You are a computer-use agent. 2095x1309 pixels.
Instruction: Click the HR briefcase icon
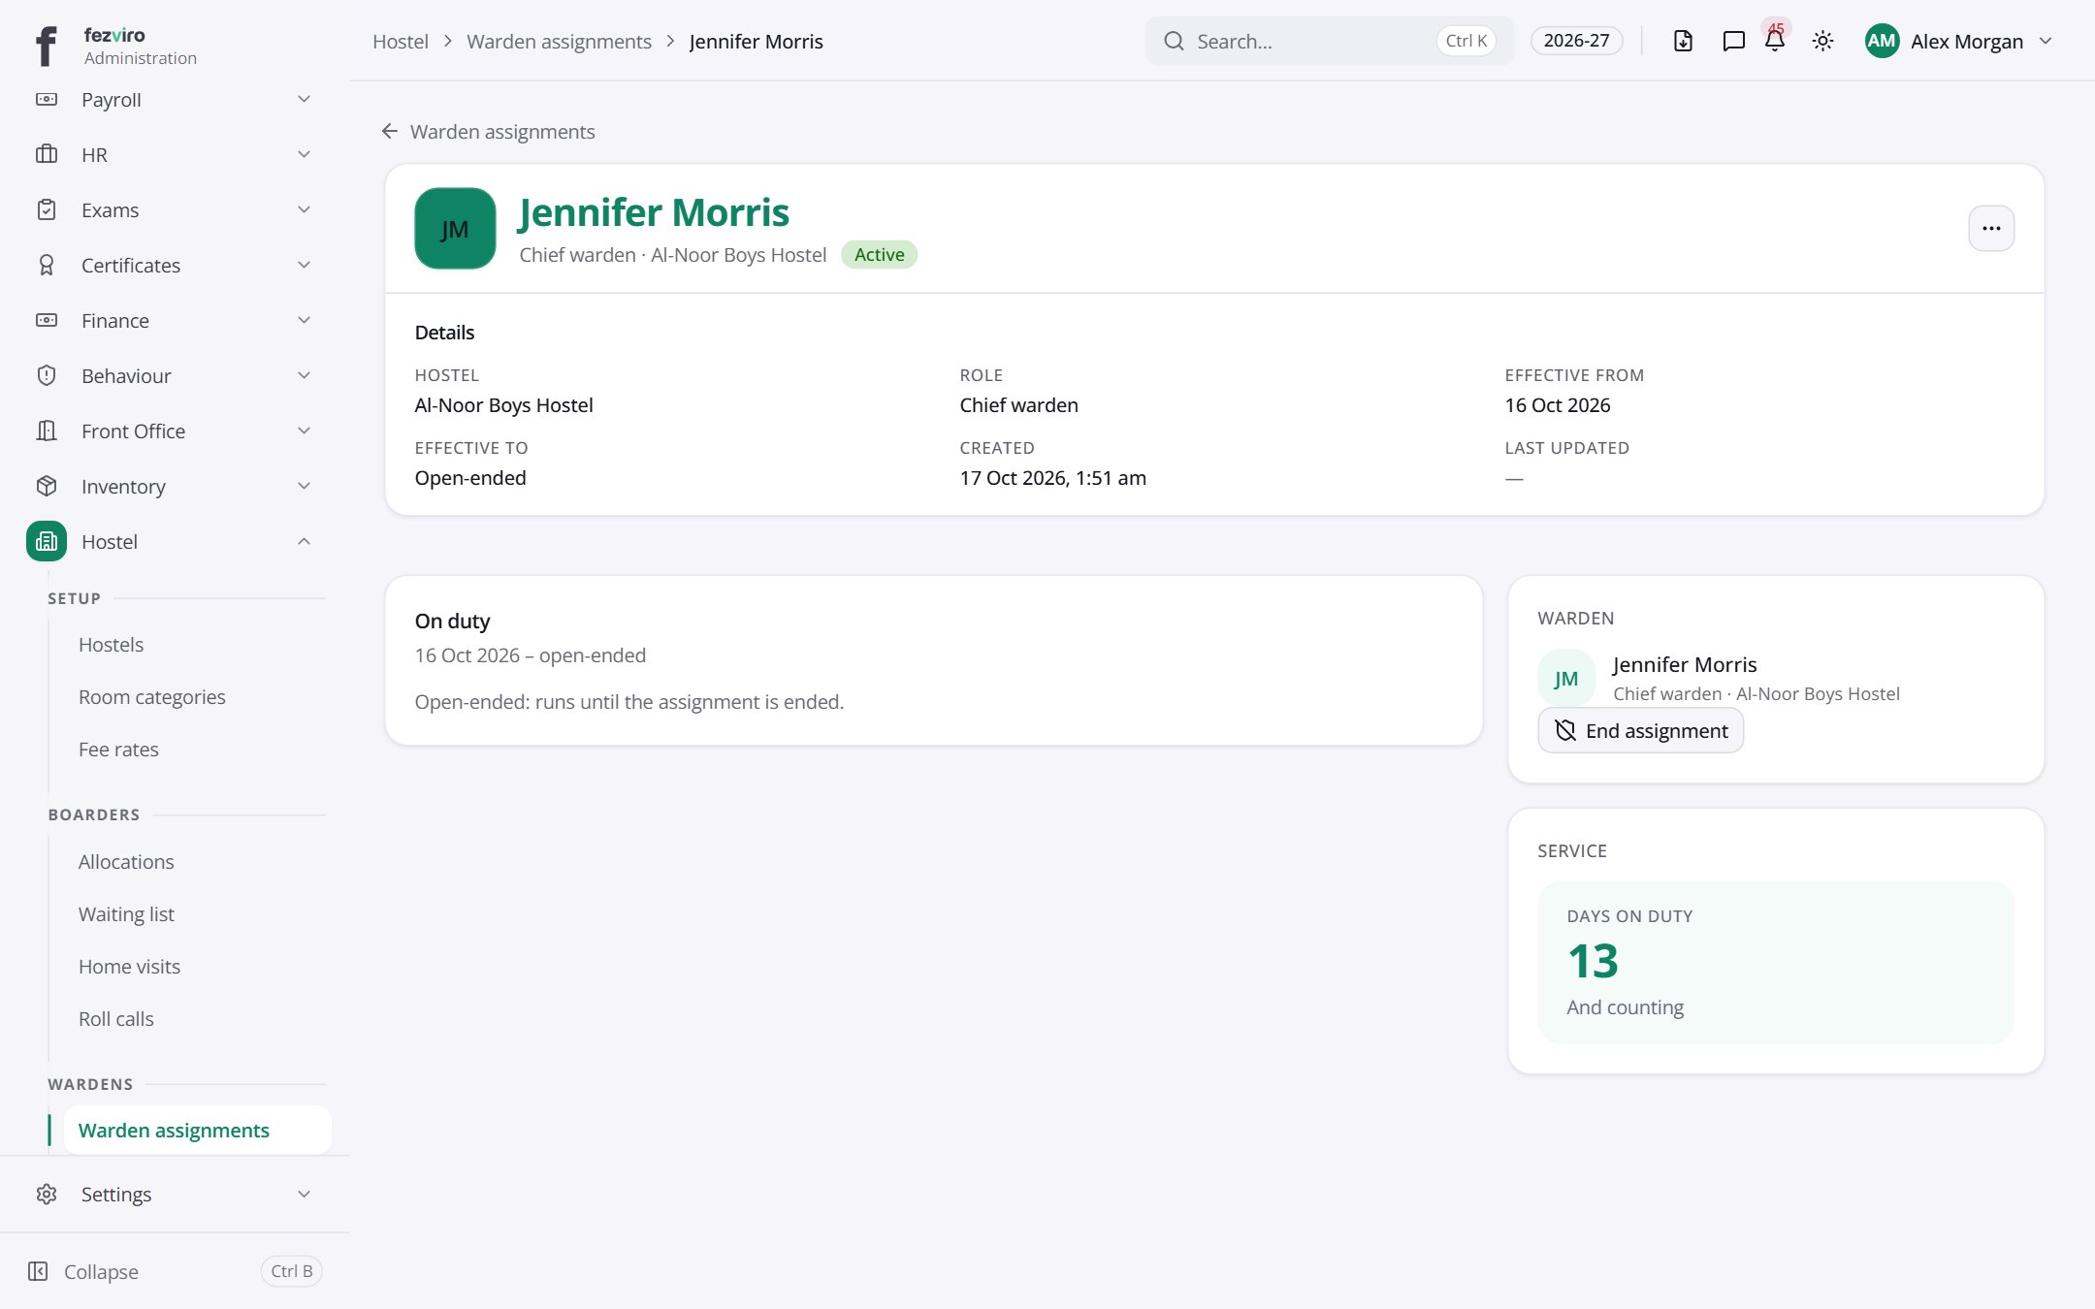click(47, 154)
